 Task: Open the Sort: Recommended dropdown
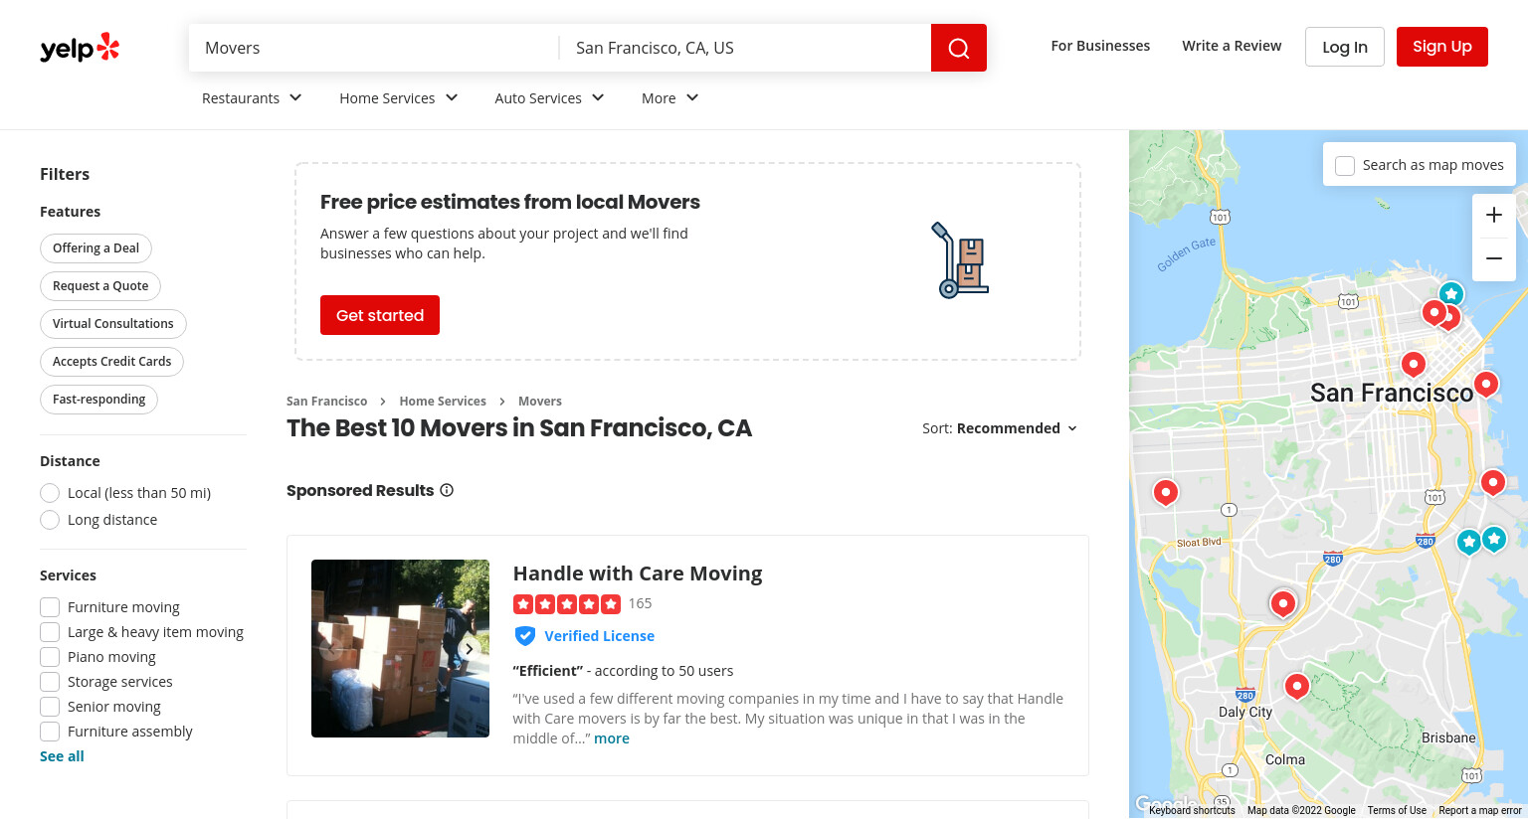1000,428
